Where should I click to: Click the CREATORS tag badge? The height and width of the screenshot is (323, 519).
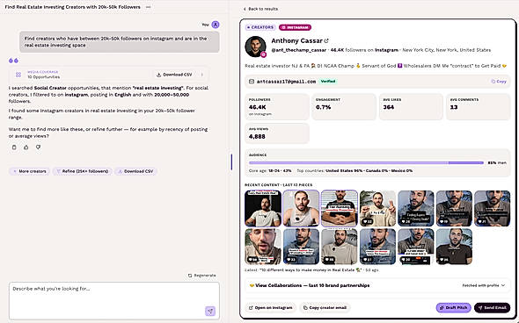click(259, 27)
